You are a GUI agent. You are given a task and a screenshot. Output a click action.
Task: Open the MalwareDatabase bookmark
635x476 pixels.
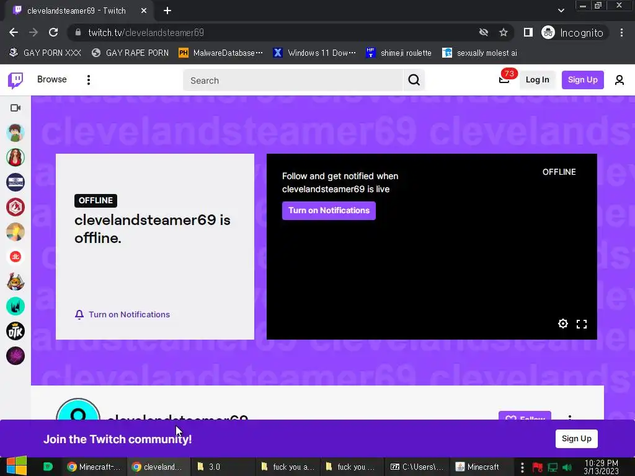coord(221,53)
